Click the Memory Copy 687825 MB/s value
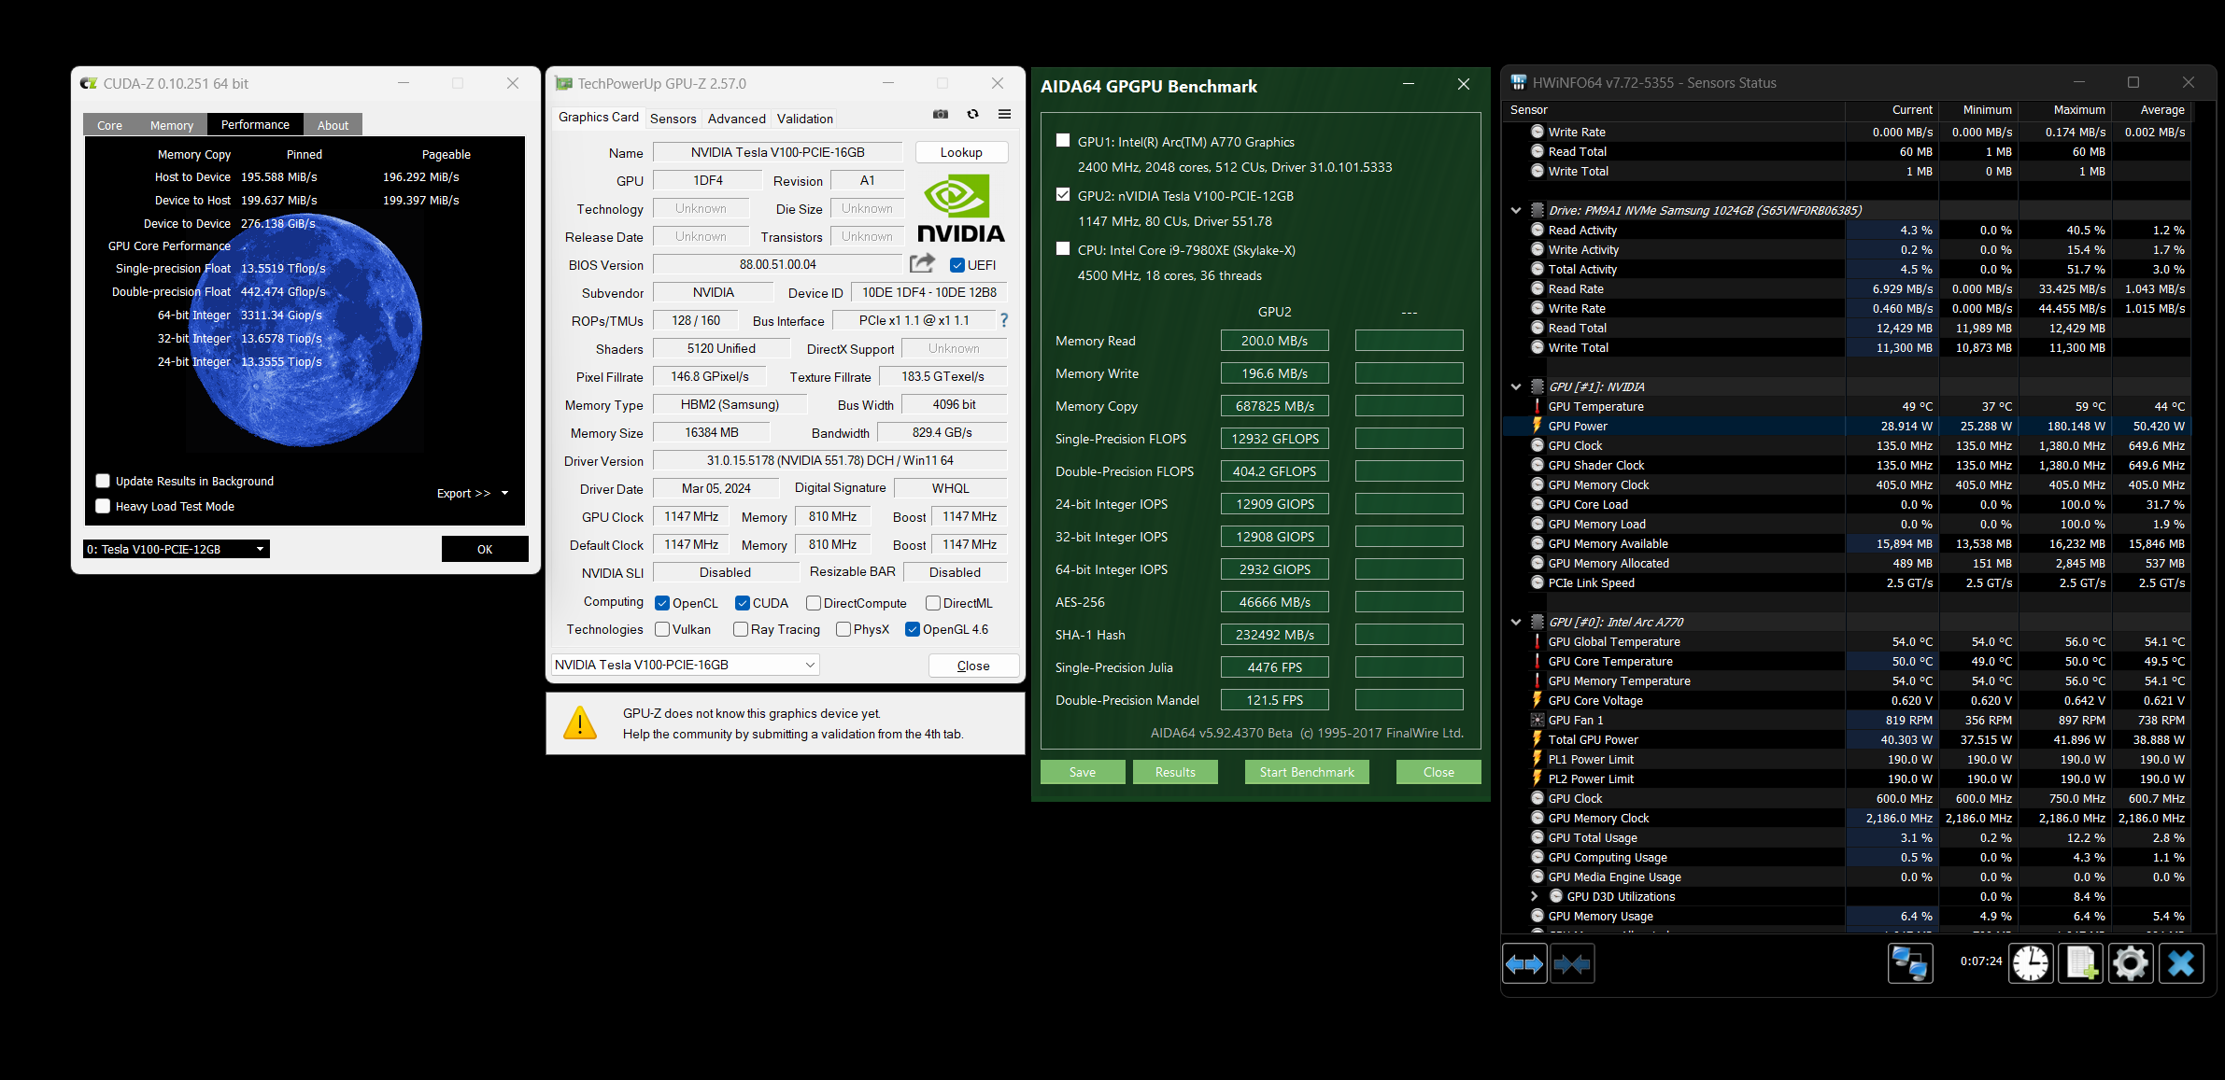The image size is (2225, 1080). coord(1274,406)
